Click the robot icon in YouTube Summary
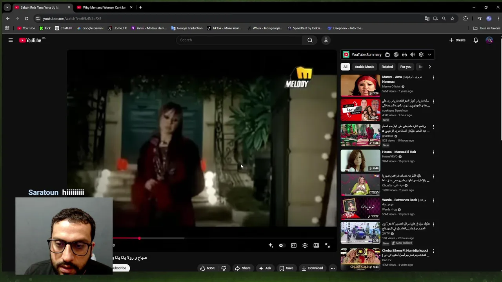 [387, 54]
